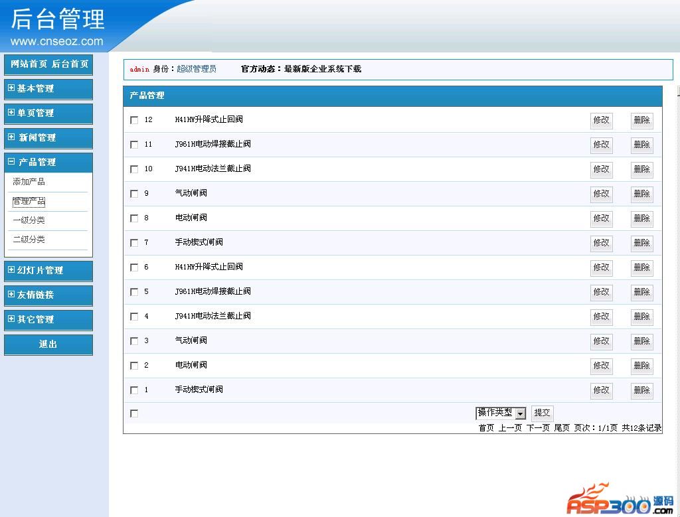Click 删除 for product 10
Image resolution: width=680 pixels, height=517 pixels.
[x=642, y=169]
